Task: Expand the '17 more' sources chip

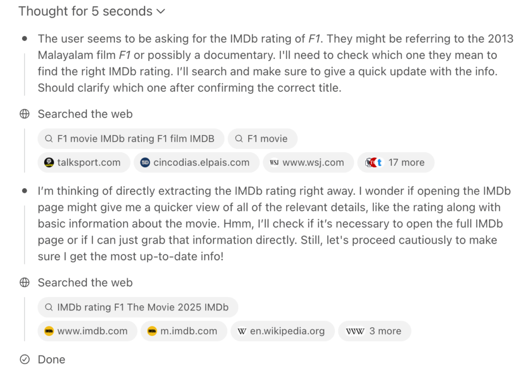Action: click(x=396, y=163)
